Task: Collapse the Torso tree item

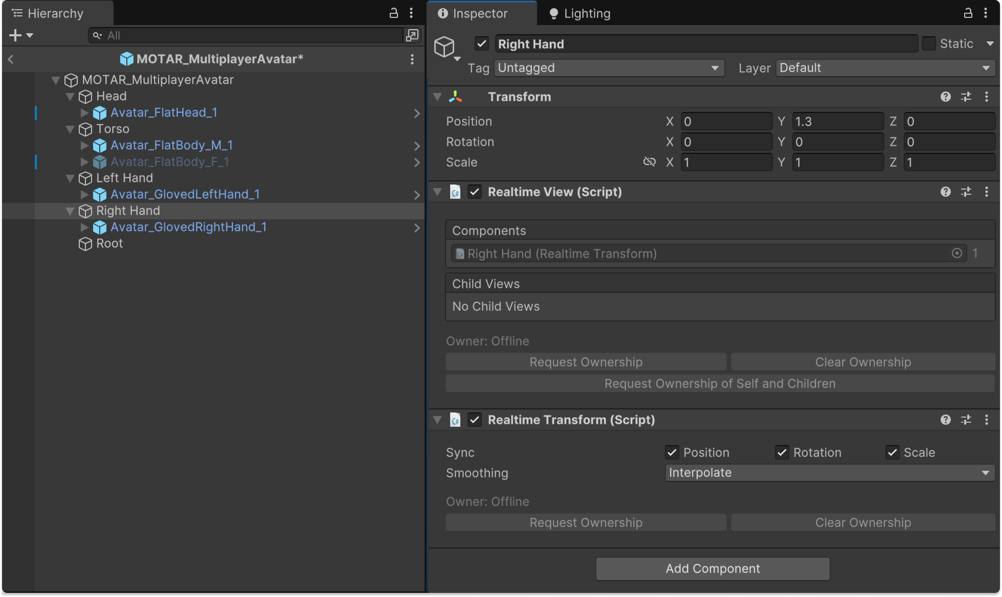Action: pos(70,129)
